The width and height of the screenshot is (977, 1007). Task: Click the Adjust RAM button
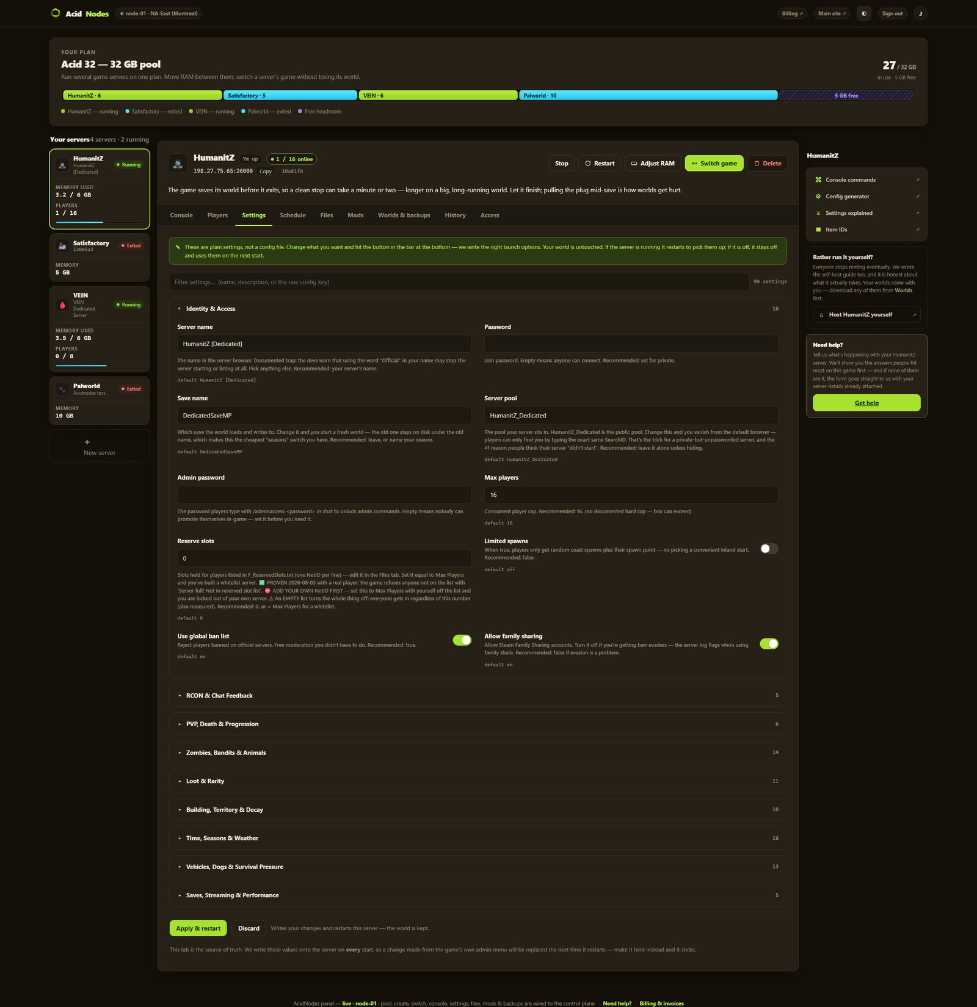click(x=653, y=163)
